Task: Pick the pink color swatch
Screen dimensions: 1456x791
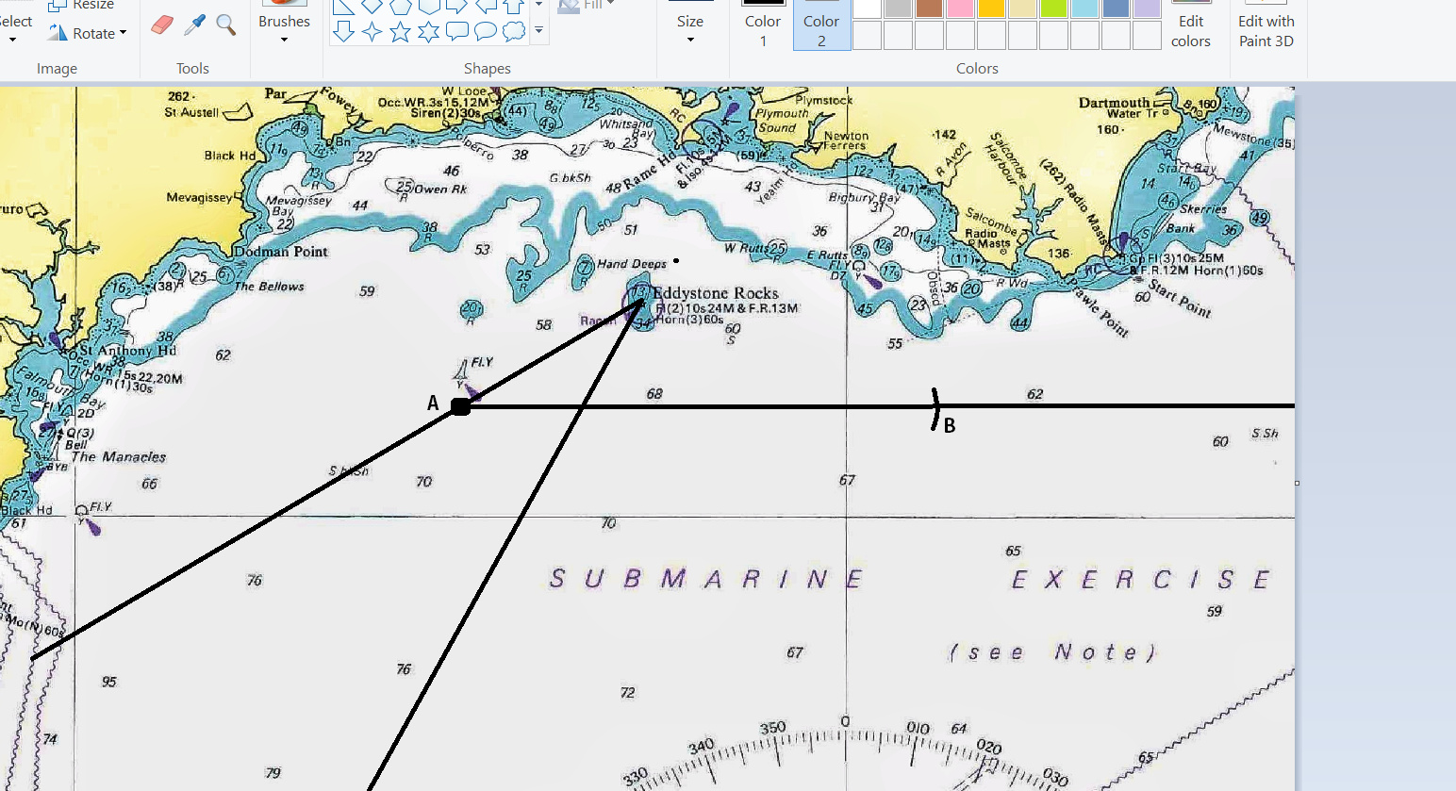Action: pos(961,8)
